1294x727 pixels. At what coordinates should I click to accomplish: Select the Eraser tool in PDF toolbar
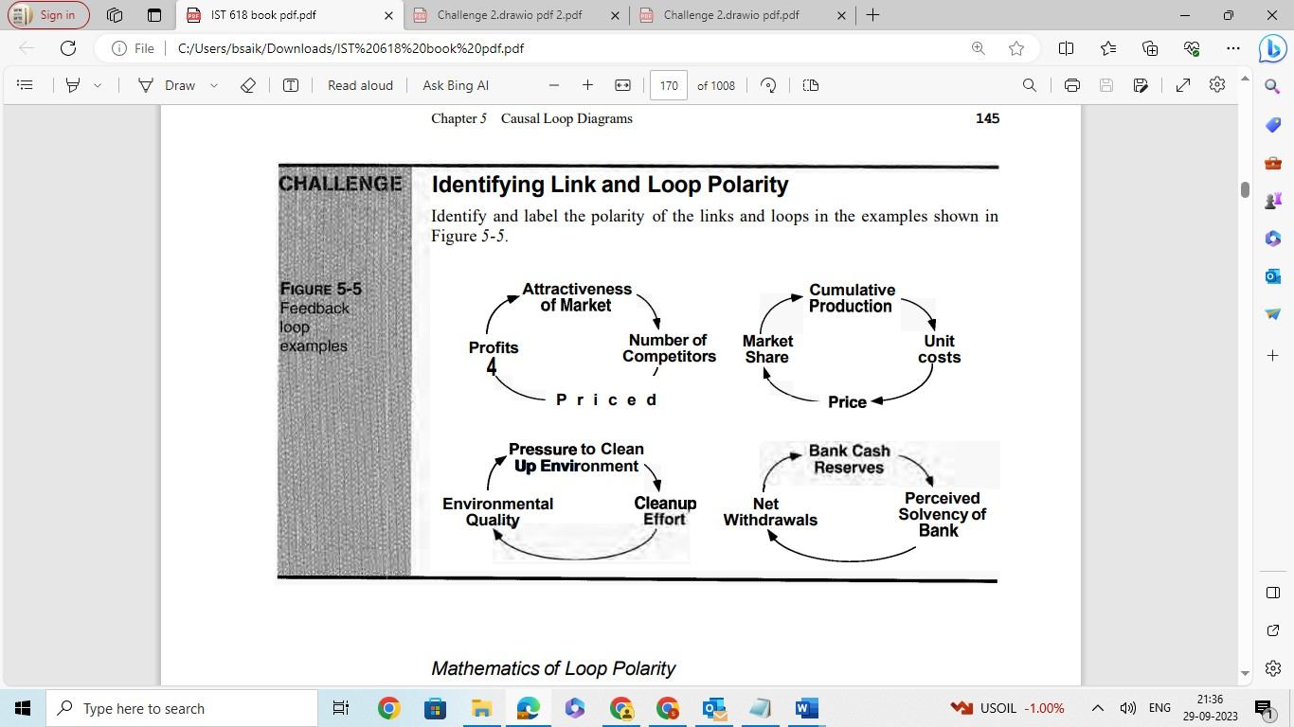[x=248, y=85]
